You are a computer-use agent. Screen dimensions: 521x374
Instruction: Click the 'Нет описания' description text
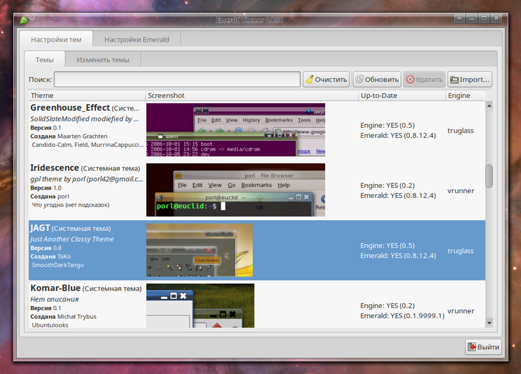click(x=54, y=299)
